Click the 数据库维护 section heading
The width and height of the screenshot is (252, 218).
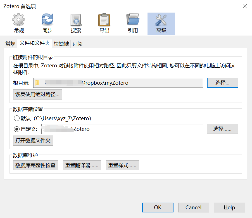click(x=25, y=155)
